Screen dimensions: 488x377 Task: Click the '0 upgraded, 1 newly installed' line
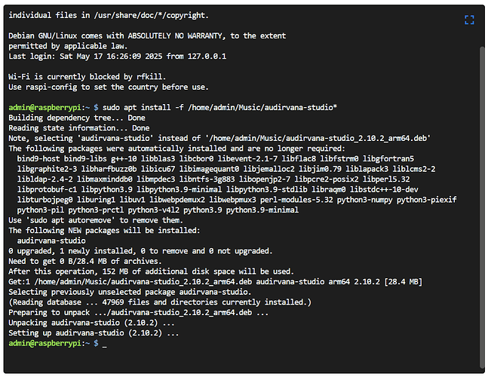click(x=140, y=251)
